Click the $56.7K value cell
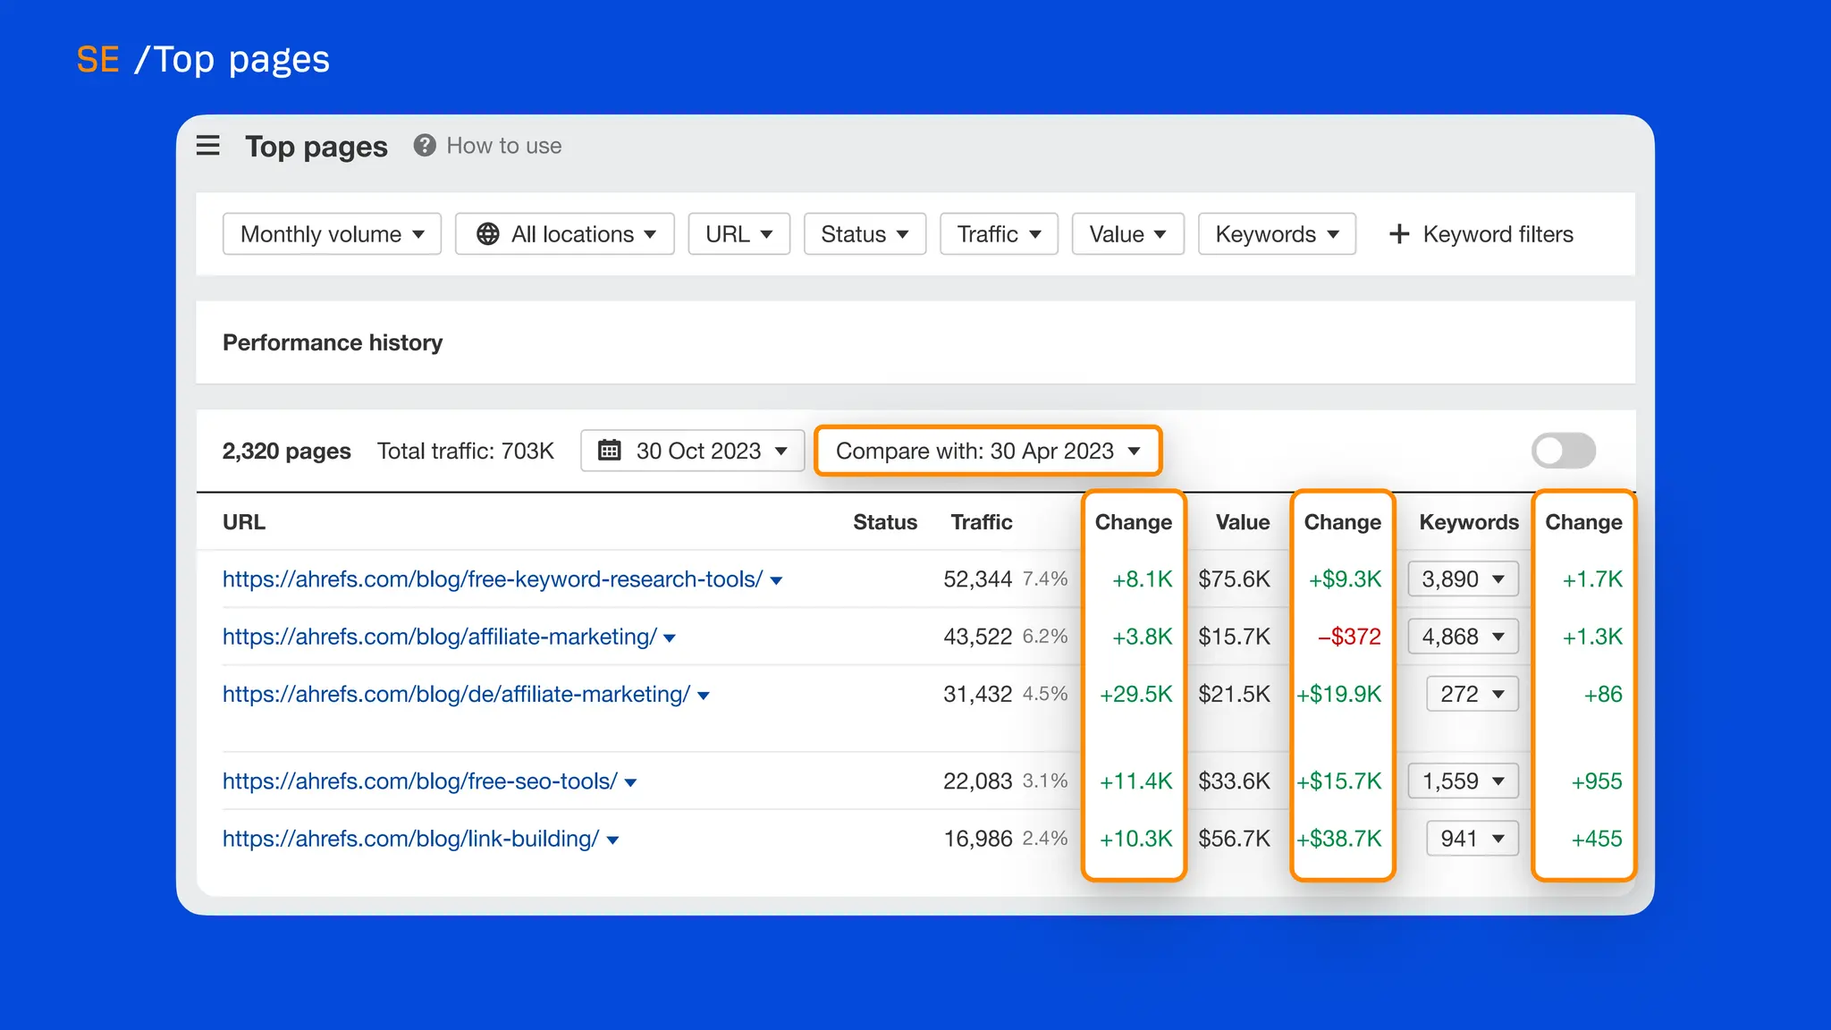The image size is (1831, 1030). tap(1235, 839)
